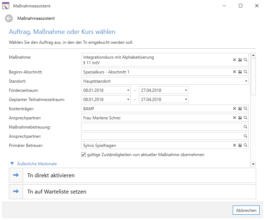
Task: Uncheck gültige Zuständigkeiten übernehmen checkbox
Action: pos(83,155)
